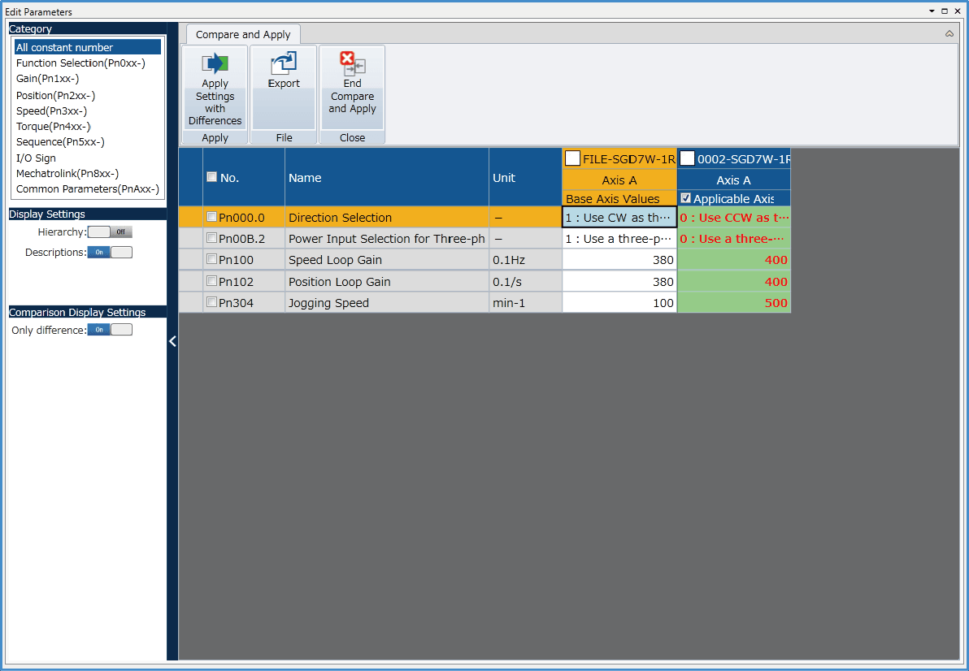Check the Pn304 Jogging Speed checkbox
This screenshot has width=969, height=671.
212,303
